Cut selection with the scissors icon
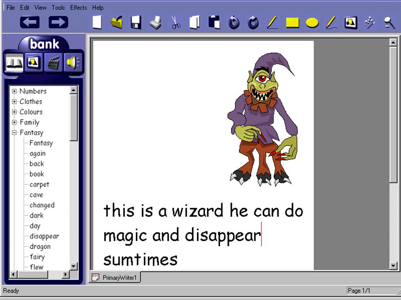 [x=175, y=22]
